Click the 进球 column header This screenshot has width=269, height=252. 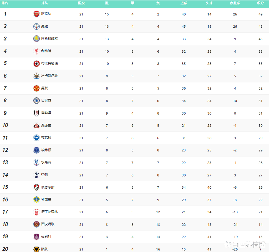[183, 3]
